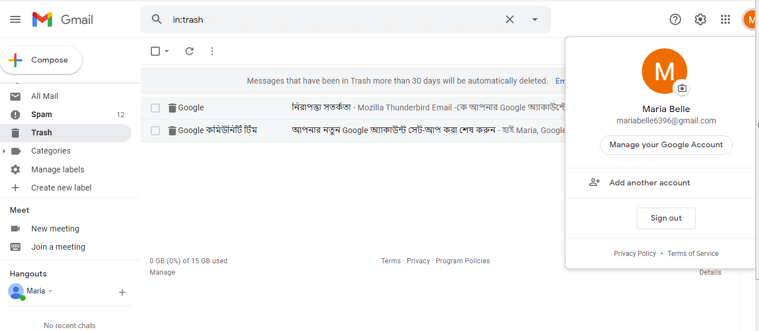Click the Refresh icon
The height and width of the screenshot is (331, 759).
point(189,51)
